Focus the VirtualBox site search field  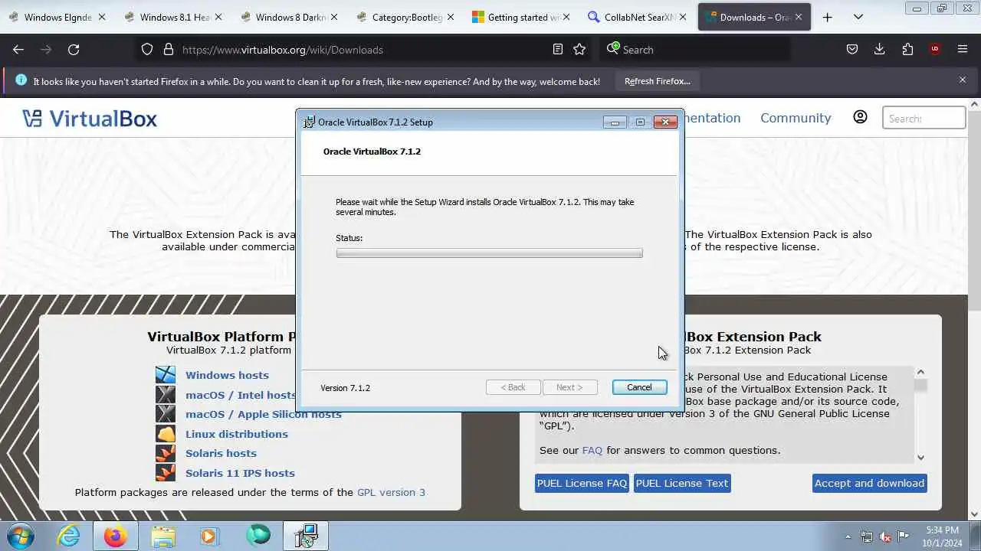[924, 118]
